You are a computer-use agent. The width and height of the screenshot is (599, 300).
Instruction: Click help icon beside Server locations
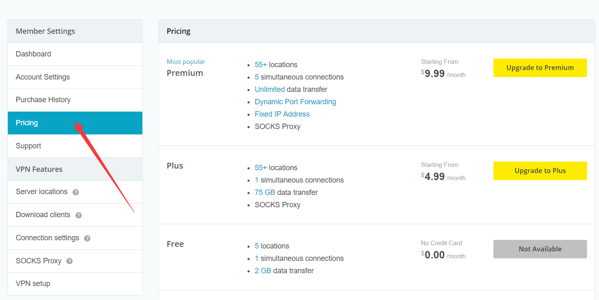tap(75, 192)
